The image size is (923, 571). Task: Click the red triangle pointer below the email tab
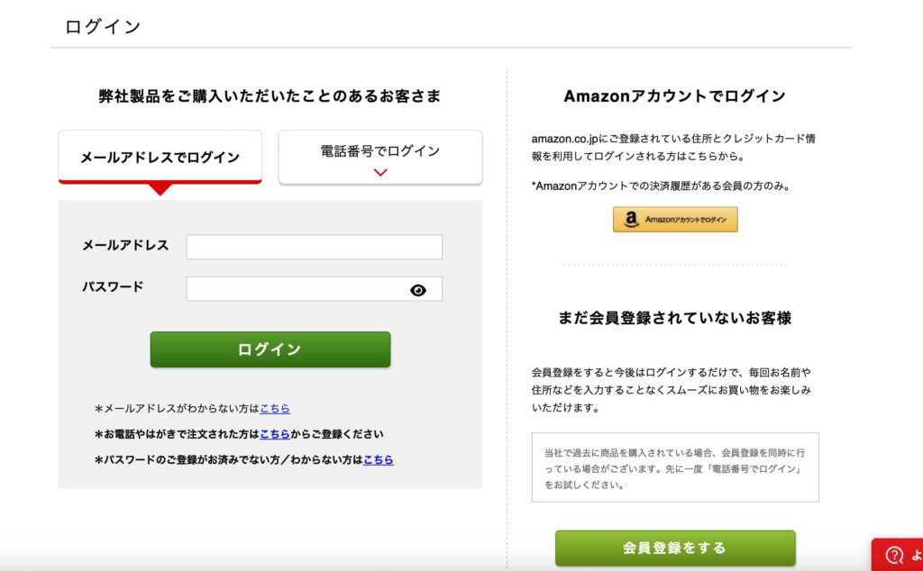pos(160,189)
